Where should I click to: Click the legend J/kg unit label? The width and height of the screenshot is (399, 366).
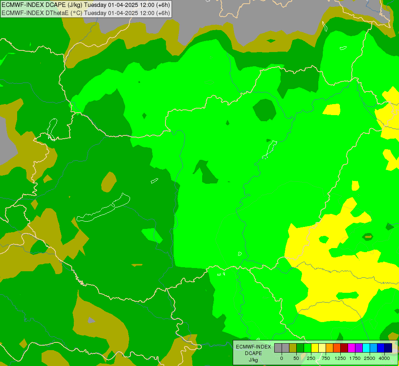click(253, 360)
